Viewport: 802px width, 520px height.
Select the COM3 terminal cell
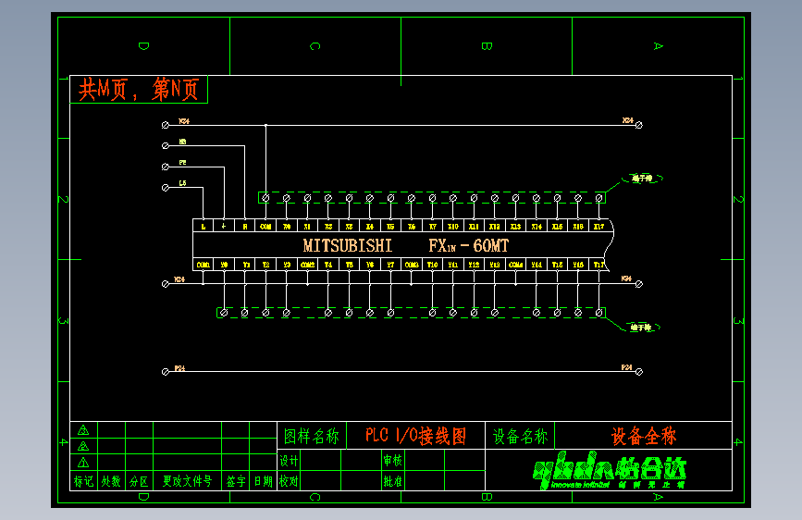coord(412,264)
